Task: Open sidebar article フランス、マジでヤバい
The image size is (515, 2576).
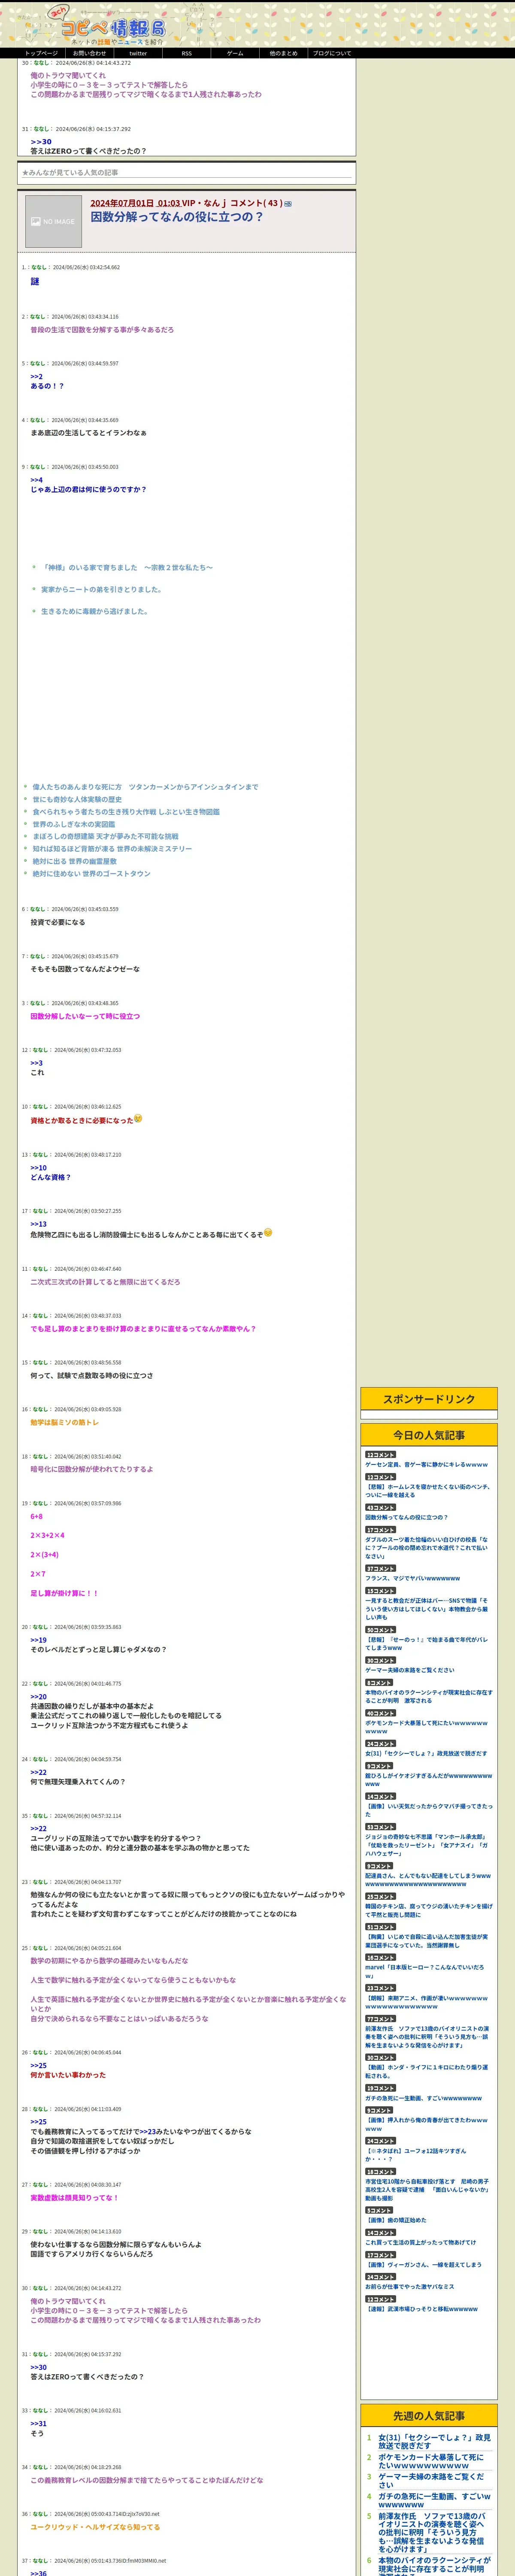Action: point(413,1578)
